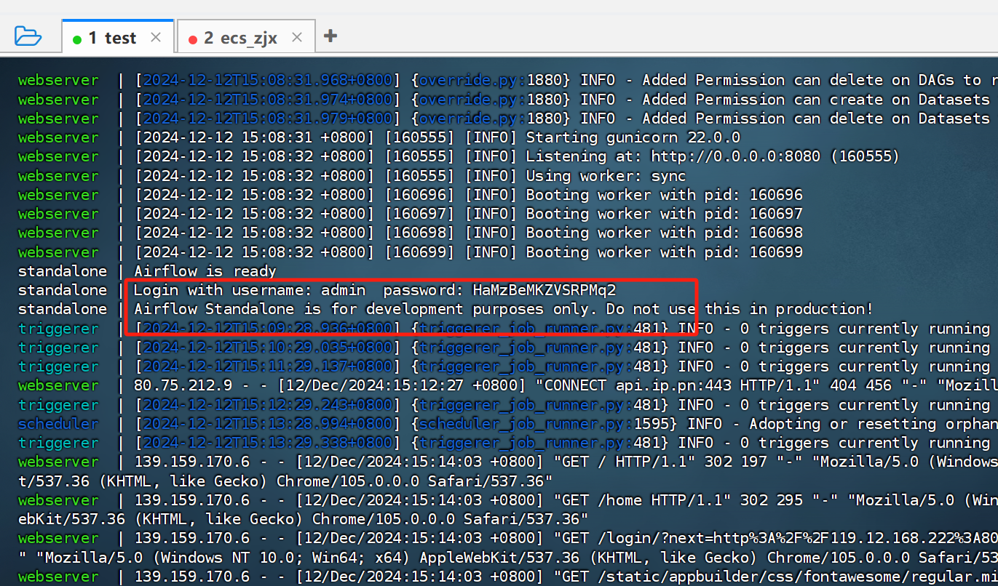Add a new session tab with plus
The width and height of the screenshot is (998, 586).
click(330, 36)
